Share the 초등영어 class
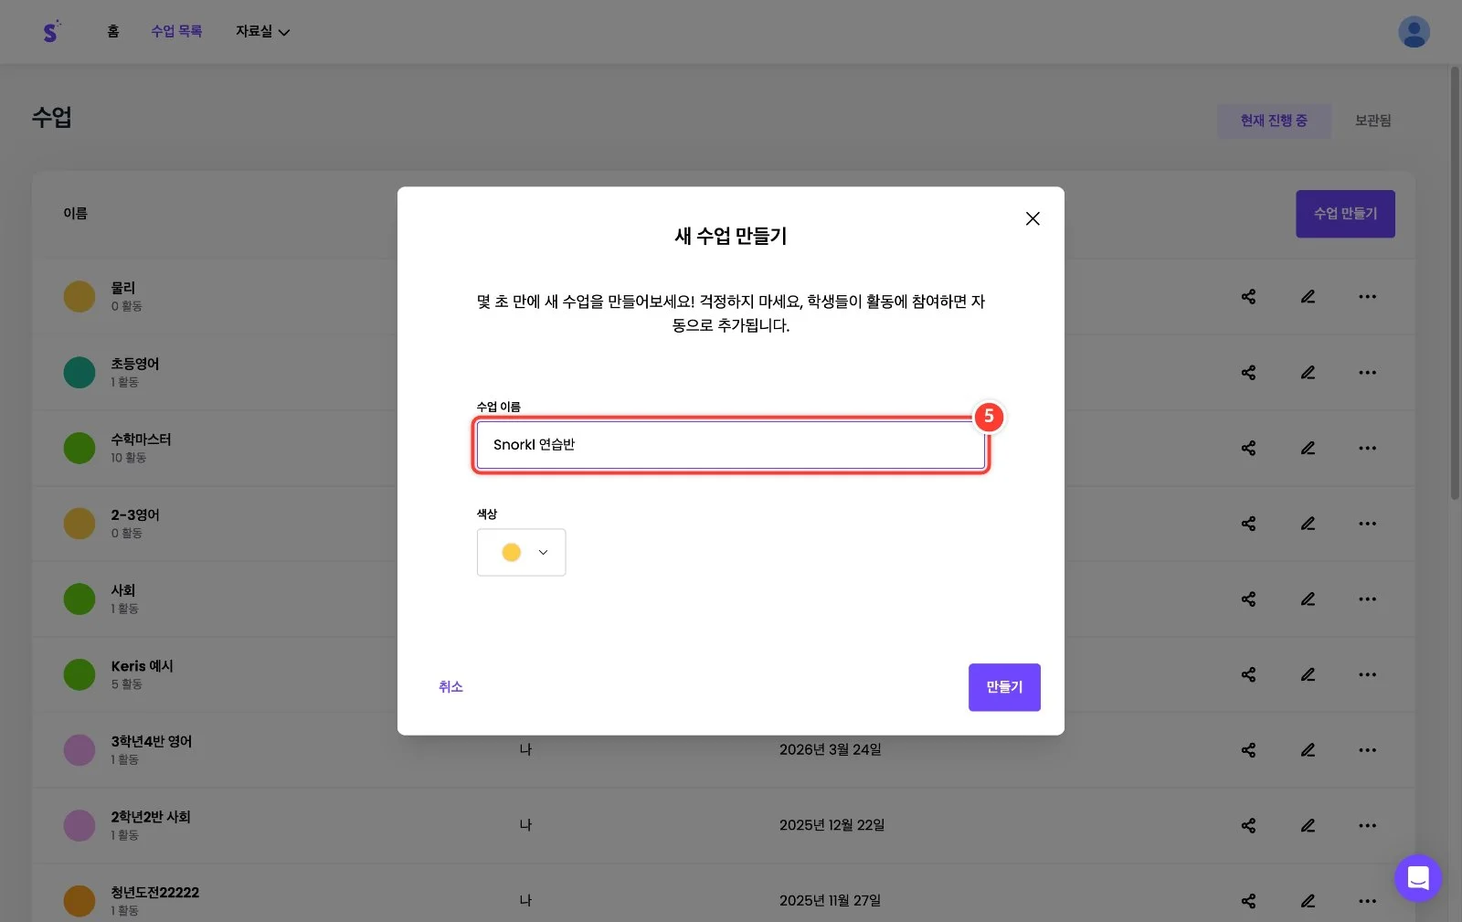This screenshot has height=922, width=1462. tap(1248, 373)
